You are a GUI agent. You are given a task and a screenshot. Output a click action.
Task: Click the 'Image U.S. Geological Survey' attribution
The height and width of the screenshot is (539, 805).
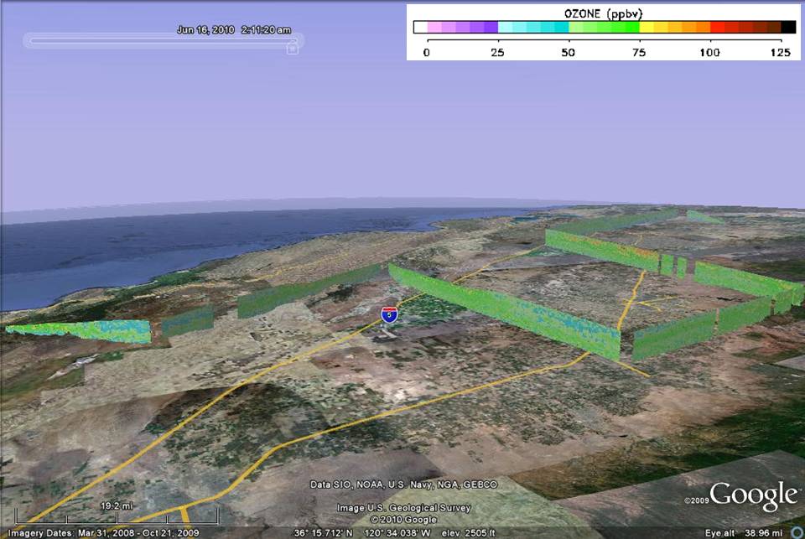click(x=403, y=508)
